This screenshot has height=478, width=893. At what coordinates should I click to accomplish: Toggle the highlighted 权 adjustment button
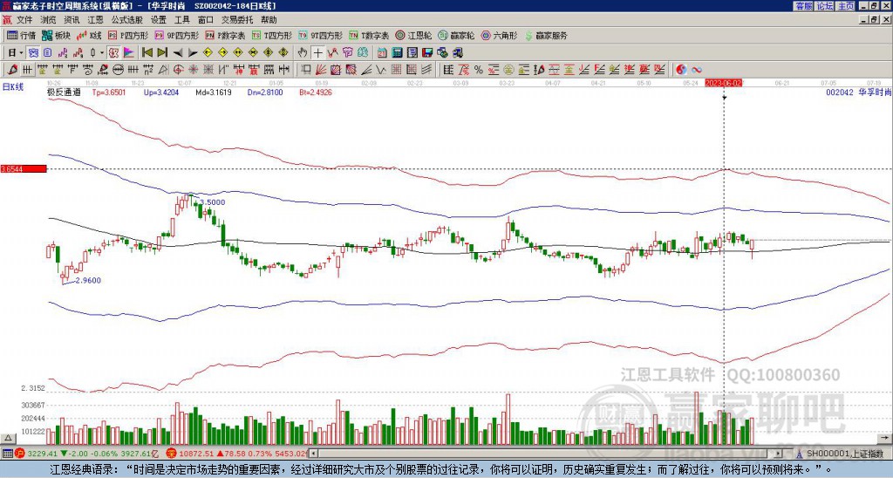coord(113,53)
